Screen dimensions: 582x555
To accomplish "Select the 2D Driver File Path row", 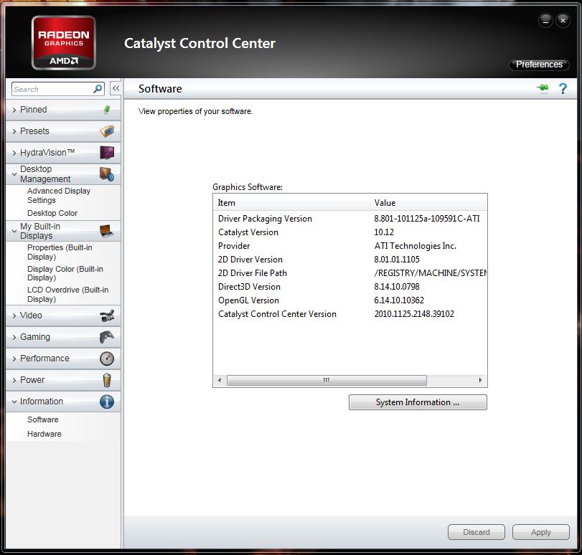I will pyautogui.click(x=350, y=273).
